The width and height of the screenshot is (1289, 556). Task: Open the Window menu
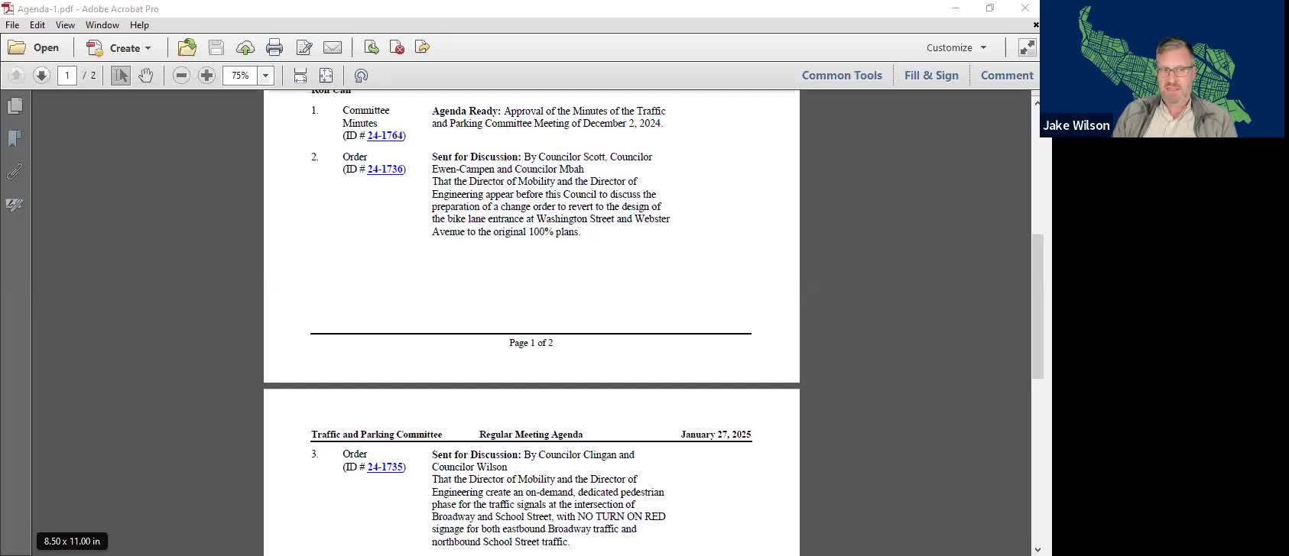point(102,25)
